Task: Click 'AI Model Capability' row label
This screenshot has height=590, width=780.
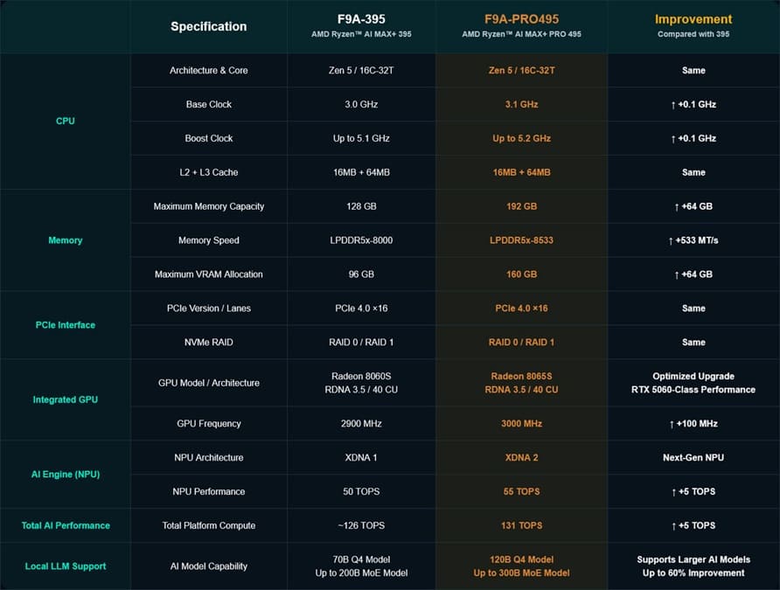Action: [208, 566]
